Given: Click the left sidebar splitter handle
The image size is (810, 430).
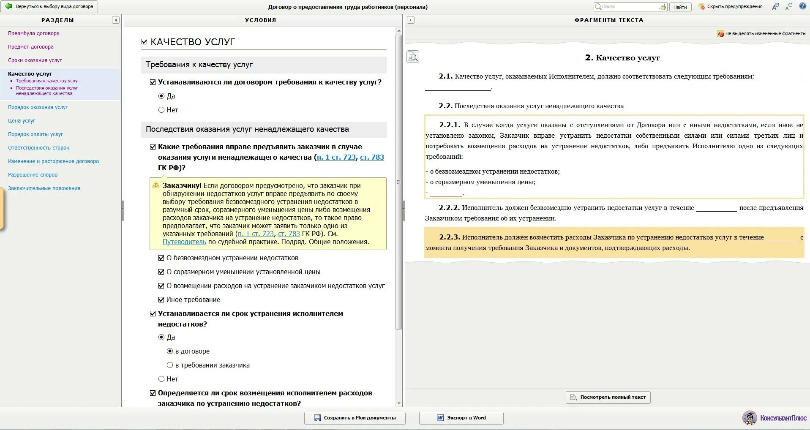Looking at the screenshot, I should (123, 210).
